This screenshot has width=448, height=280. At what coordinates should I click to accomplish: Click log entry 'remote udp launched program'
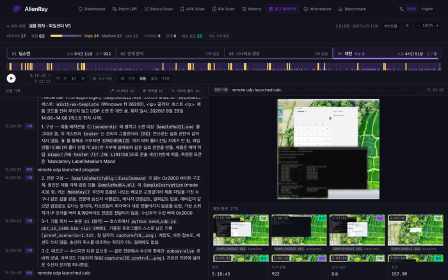68,169
